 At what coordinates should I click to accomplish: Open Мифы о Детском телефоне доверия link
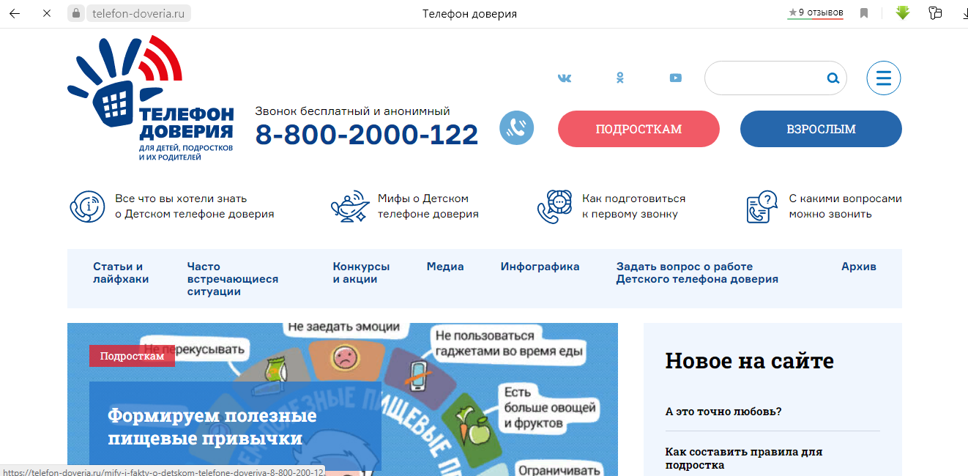pos(428,207)
